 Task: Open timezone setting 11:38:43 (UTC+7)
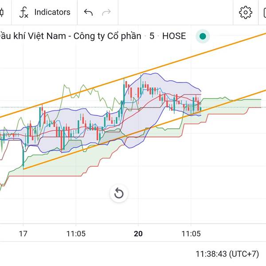tap(227, 254)
